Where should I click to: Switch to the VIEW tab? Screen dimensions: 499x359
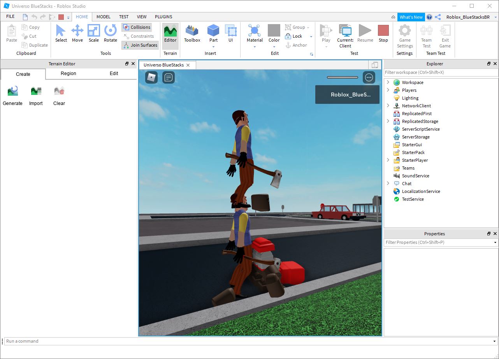tap(142, 17)
